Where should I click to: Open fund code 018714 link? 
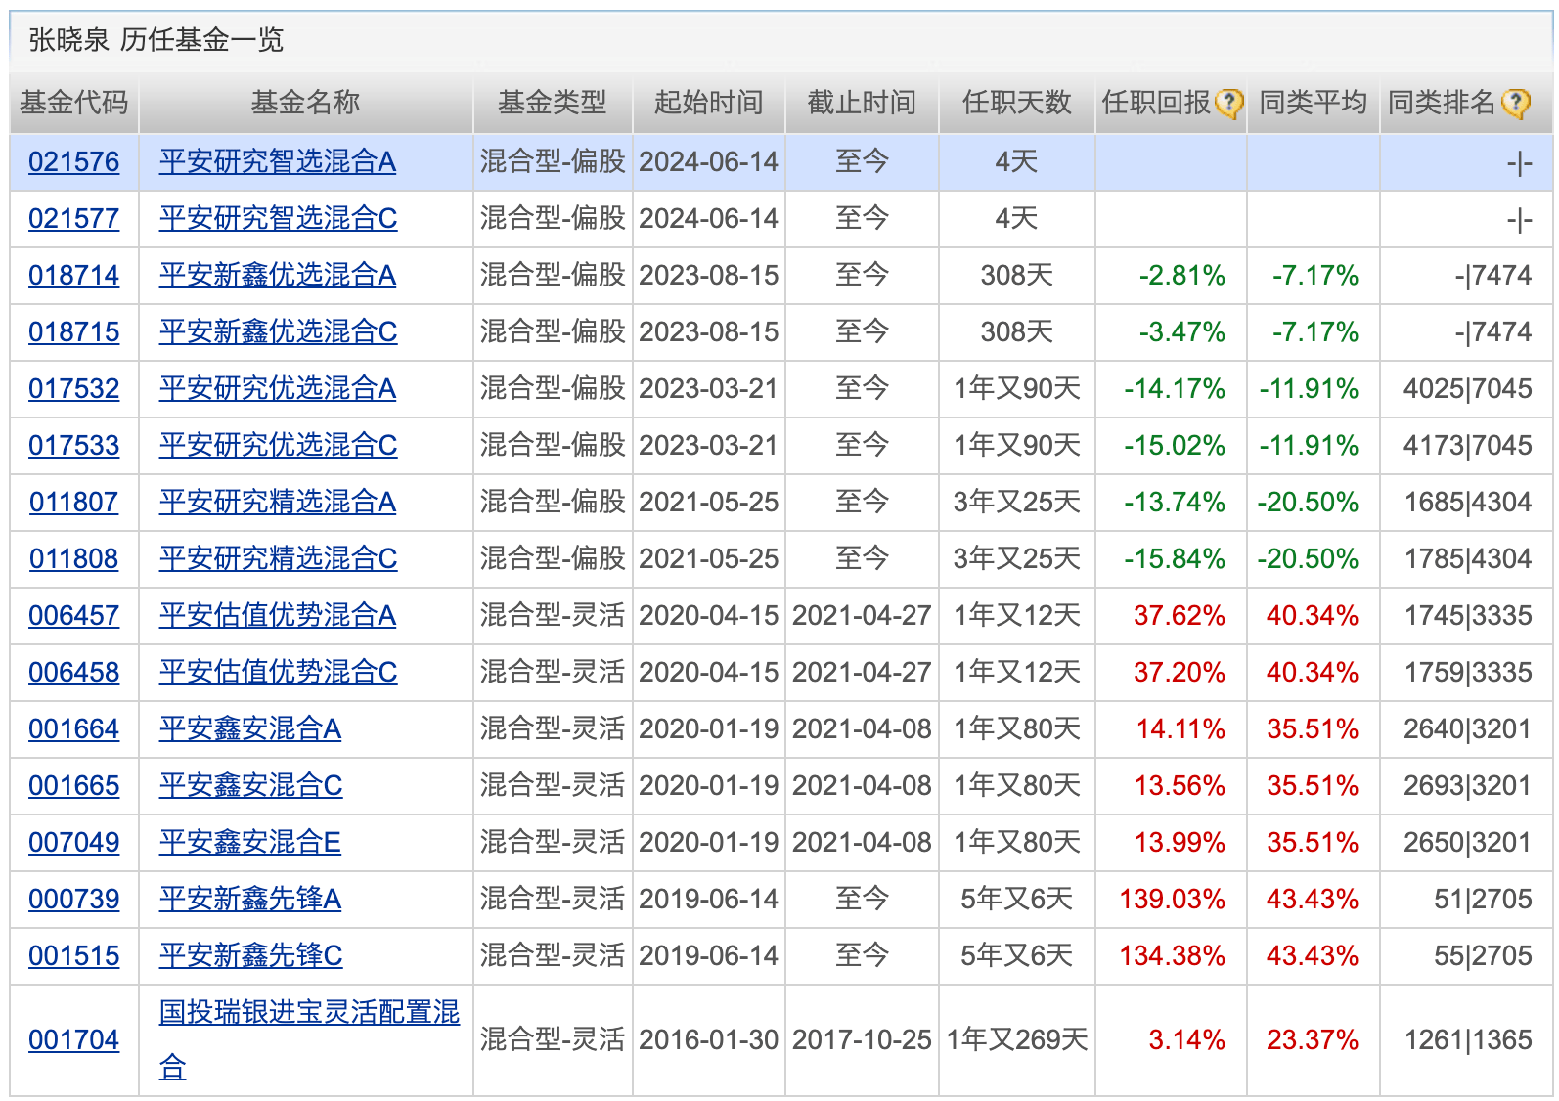tap(74, 275)
